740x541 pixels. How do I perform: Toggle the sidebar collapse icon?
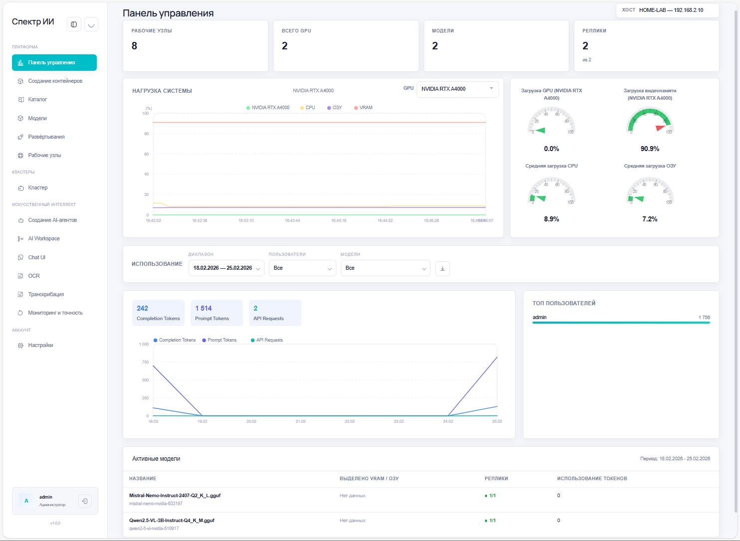coord(74,24)
